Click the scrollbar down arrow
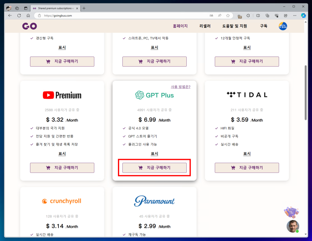Image resolution: width=312 pixels, height=241 pixels. tap(306, 234)
